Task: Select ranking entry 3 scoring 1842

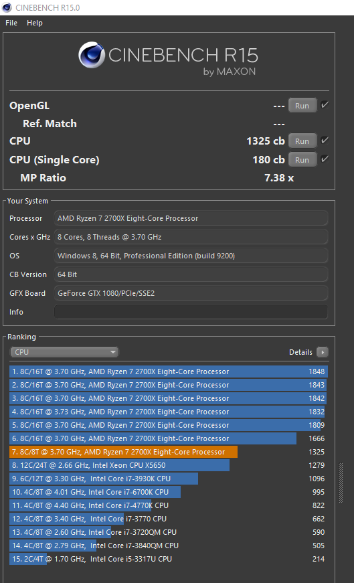Action: (169, 398)
